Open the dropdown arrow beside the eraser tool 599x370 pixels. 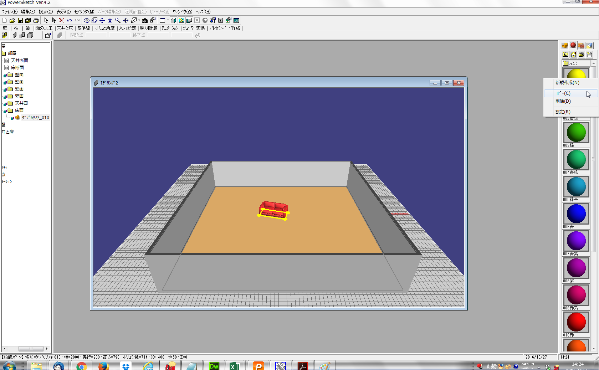point(139,21)
